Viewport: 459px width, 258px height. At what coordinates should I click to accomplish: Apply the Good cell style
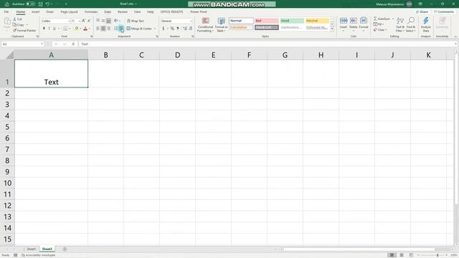292,21
